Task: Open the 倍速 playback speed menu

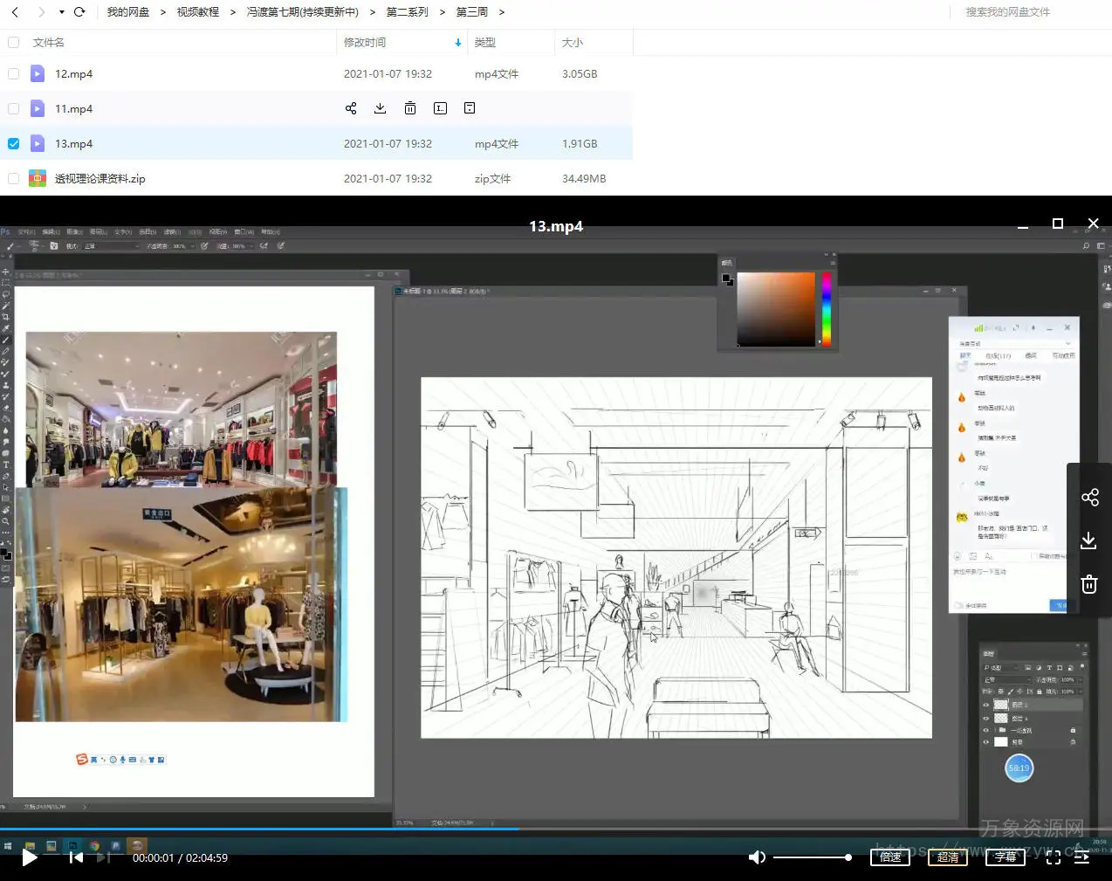Action: tap(890, 857)
